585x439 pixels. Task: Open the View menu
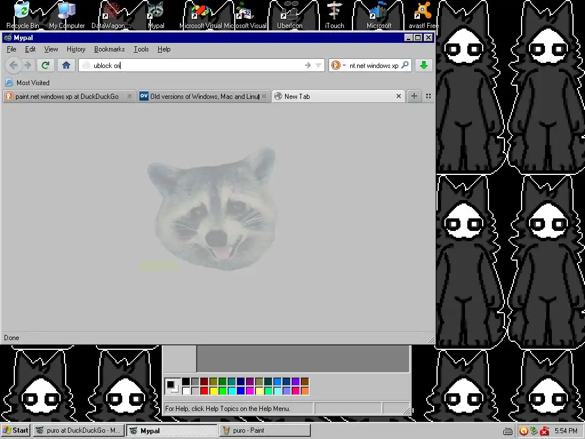(x=51, y=49)
